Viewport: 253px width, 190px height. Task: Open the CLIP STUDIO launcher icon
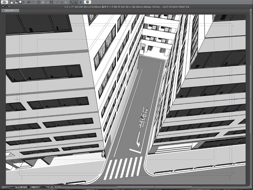(x=4, y=2)
